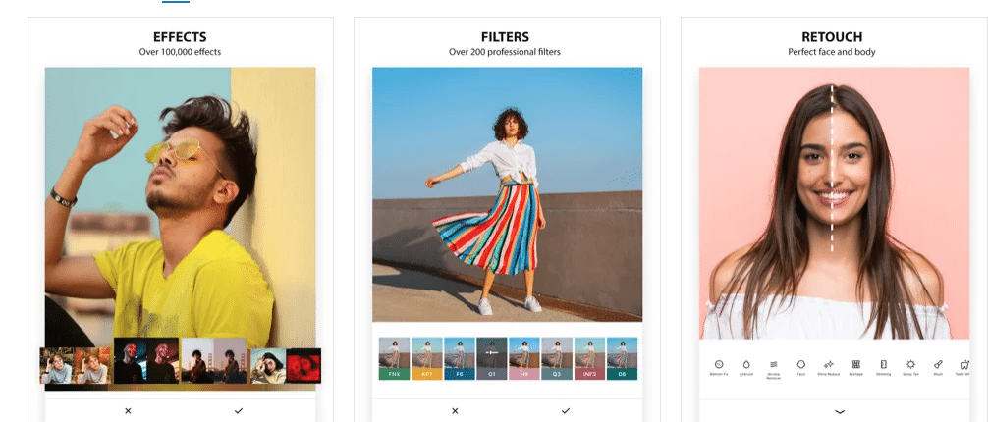This screenshot has width=988, height=422.
Task: Select the Blemish Fix retouch tool
Action: pos(718,368)
